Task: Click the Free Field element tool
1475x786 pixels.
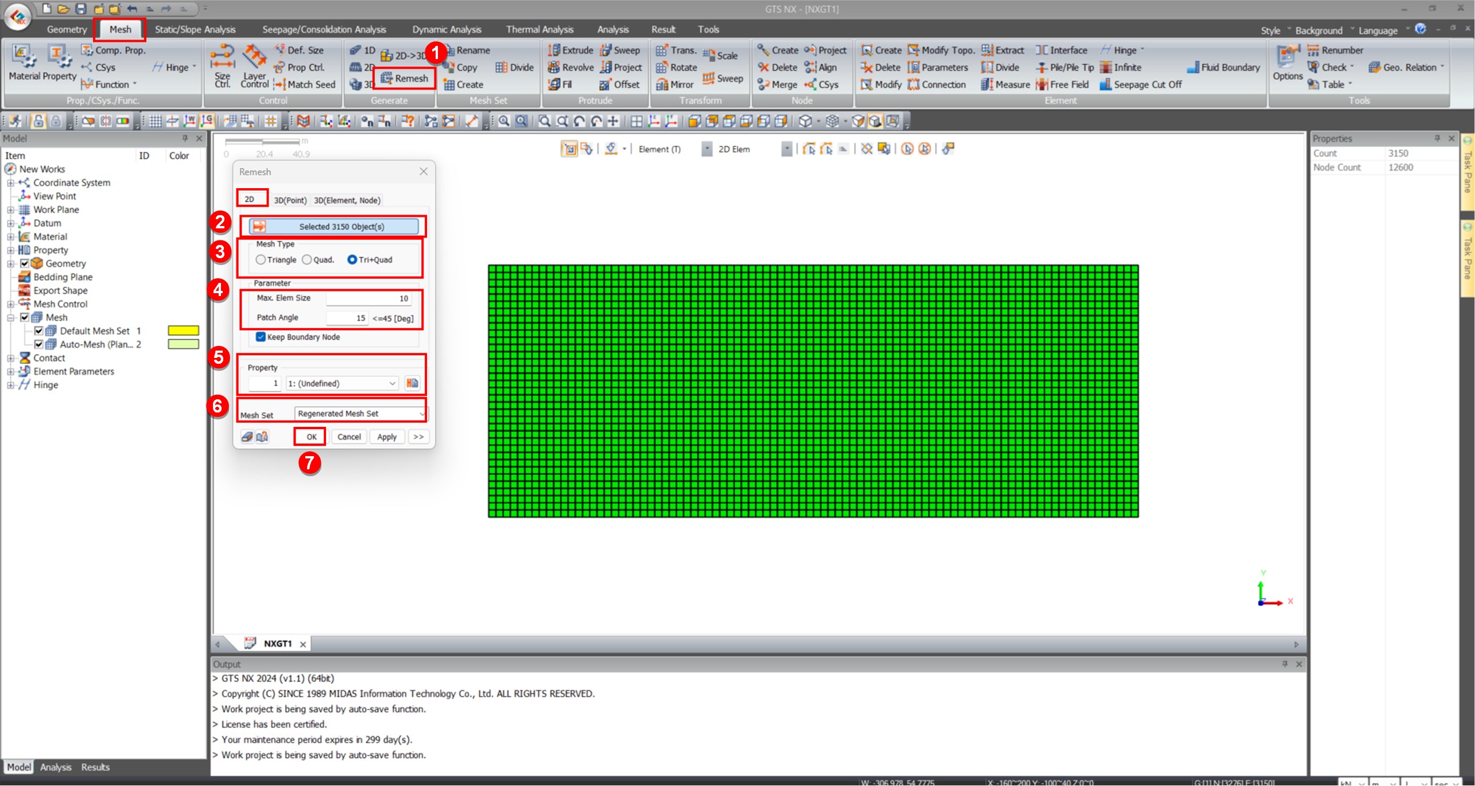Action: (1062, 84)
